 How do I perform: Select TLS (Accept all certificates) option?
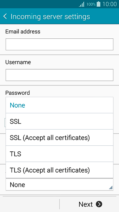pyautogui.click(x=59, y=170)
